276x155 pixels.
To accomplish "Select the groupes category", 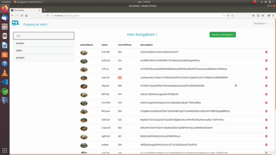I will tap(44, 58).
